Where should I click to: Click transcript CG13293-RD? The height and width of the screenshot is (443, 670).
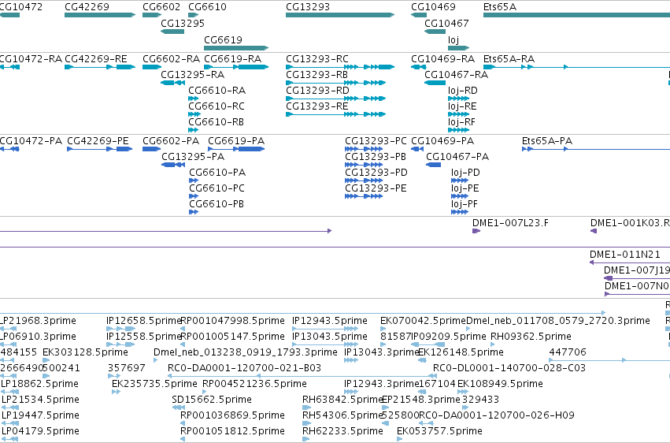point(317,90)
